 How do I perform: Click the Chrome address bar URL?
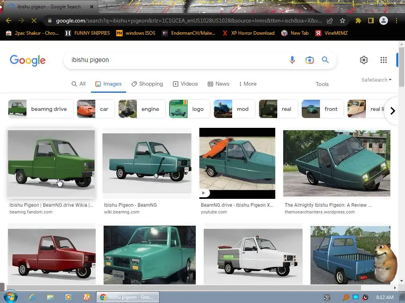[189, 21]
